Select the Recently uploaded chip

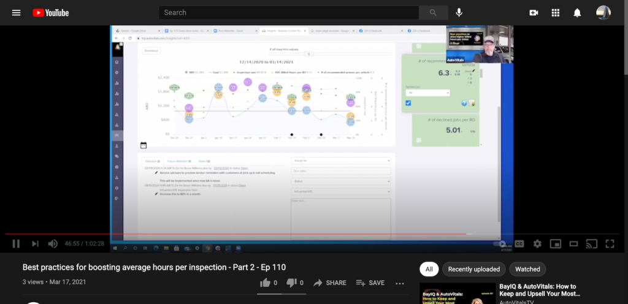coord(474,269)
